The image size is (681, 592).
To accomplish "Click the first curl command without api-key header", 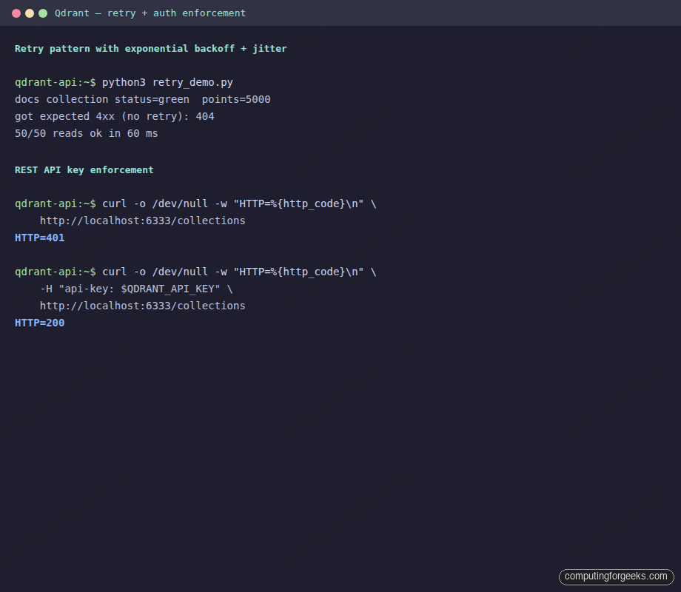I will (x=195, y=203).
